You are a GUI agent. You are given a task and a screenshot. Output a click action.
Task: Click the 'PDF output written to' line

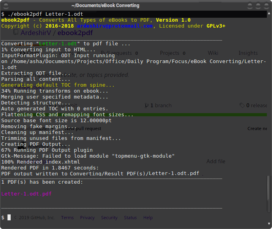[x=100, y=173]
